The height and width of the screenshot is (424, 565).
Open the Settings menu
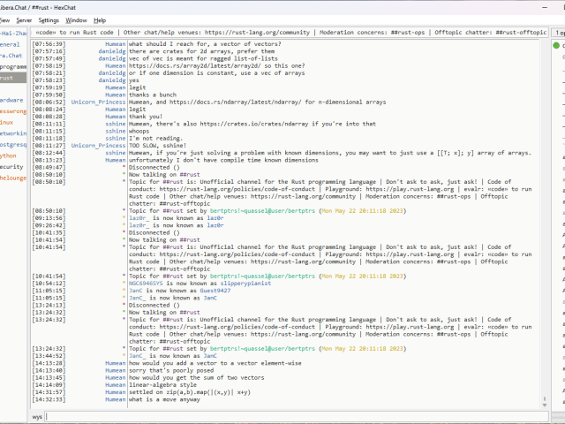[49, 19]
